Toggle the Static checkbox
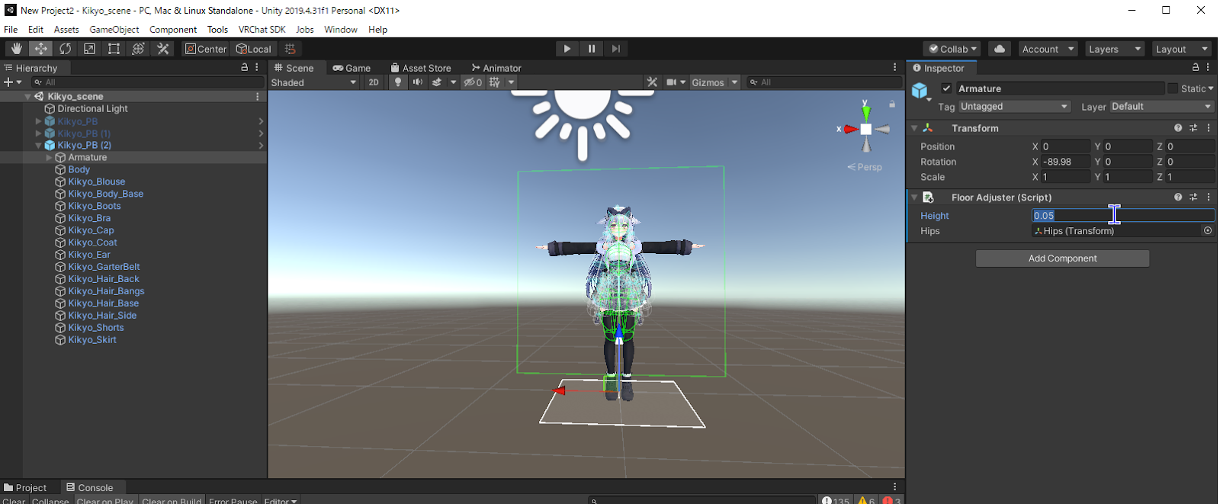 tap(1173, 88)
